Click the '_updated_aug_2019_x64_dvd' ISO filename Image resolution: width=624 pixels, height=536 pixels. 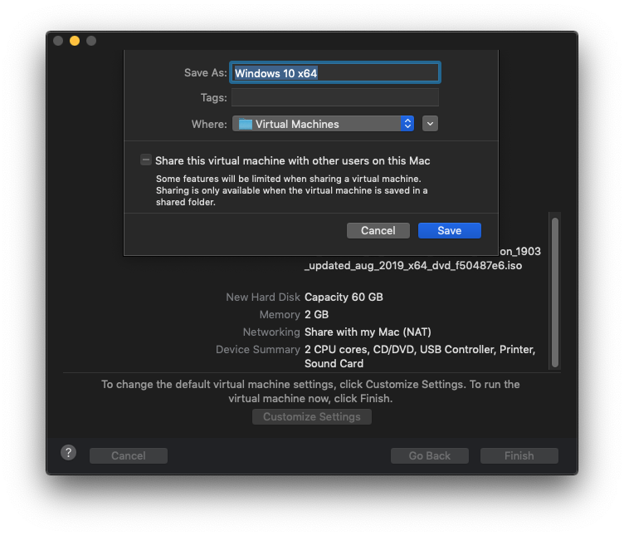[413, 265]
